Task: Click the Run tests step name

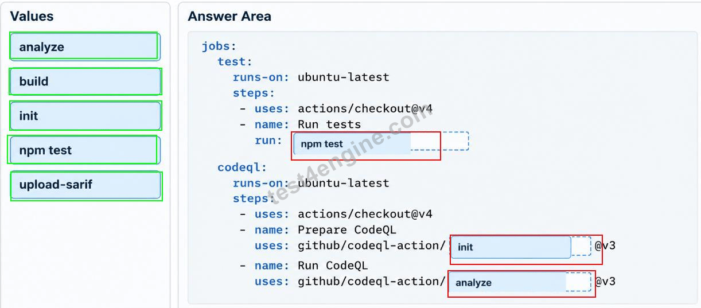Action: [x=329, y=124]
